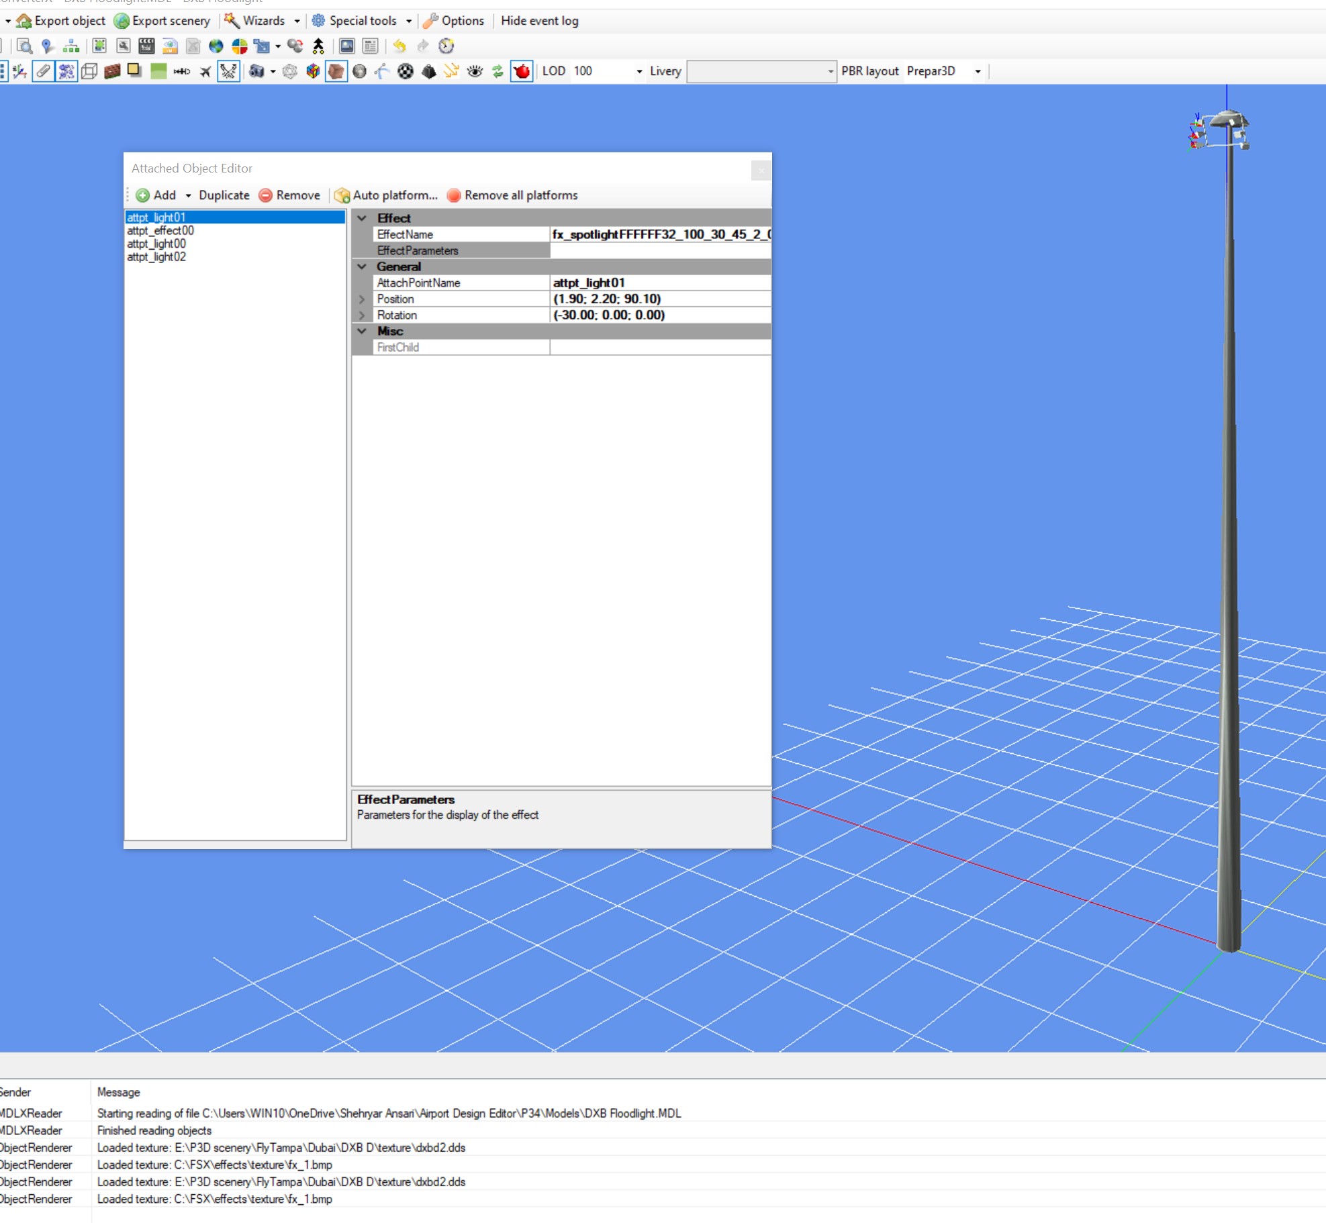1326x1223 pixels.
Task: Click the Duplicate button in Attached Object Editor
Action: coord(224,195)
